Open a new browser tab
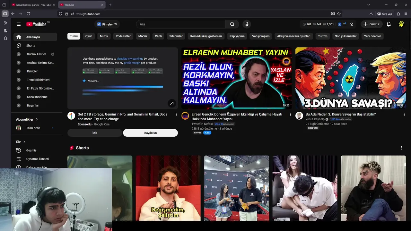The height and width of the screenshot is (231, 411). 110,5
